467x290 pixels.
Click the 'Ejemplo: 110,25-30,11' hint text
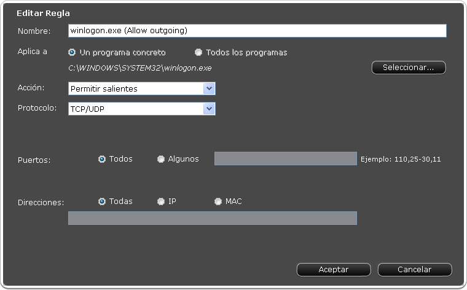pos(401,159)
